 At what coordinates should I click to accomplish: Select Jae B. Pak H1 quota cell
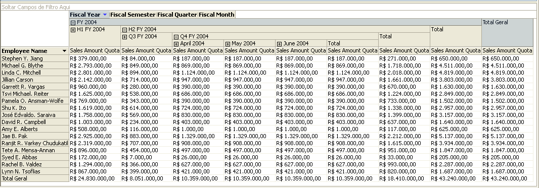(x=95, y=136)
